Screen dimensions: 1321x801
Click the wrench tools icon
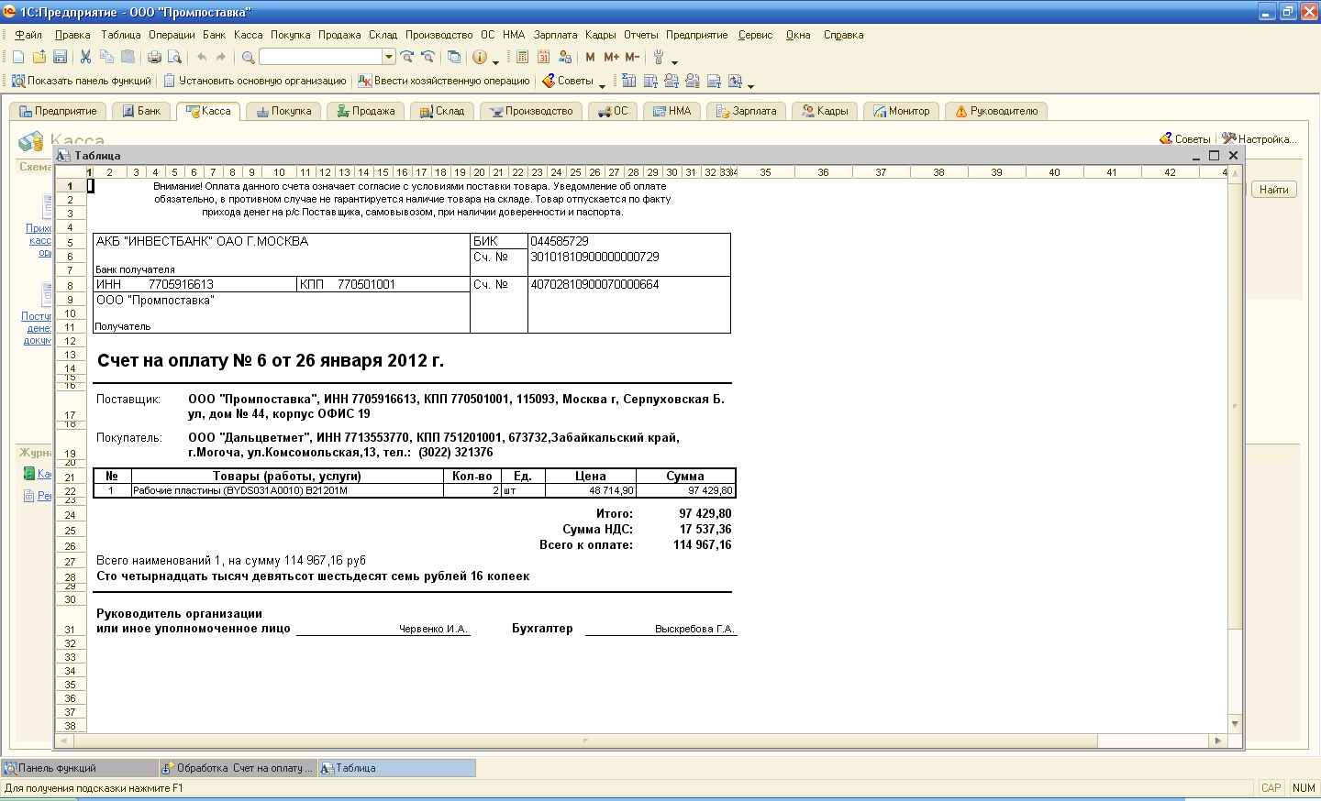pos(658,57)
